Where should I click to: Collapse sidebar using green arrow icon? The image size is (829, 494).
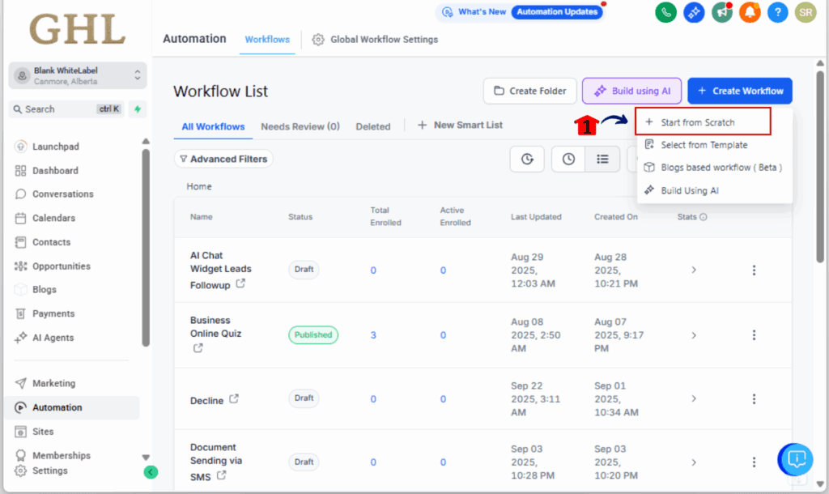pos(151,472)
